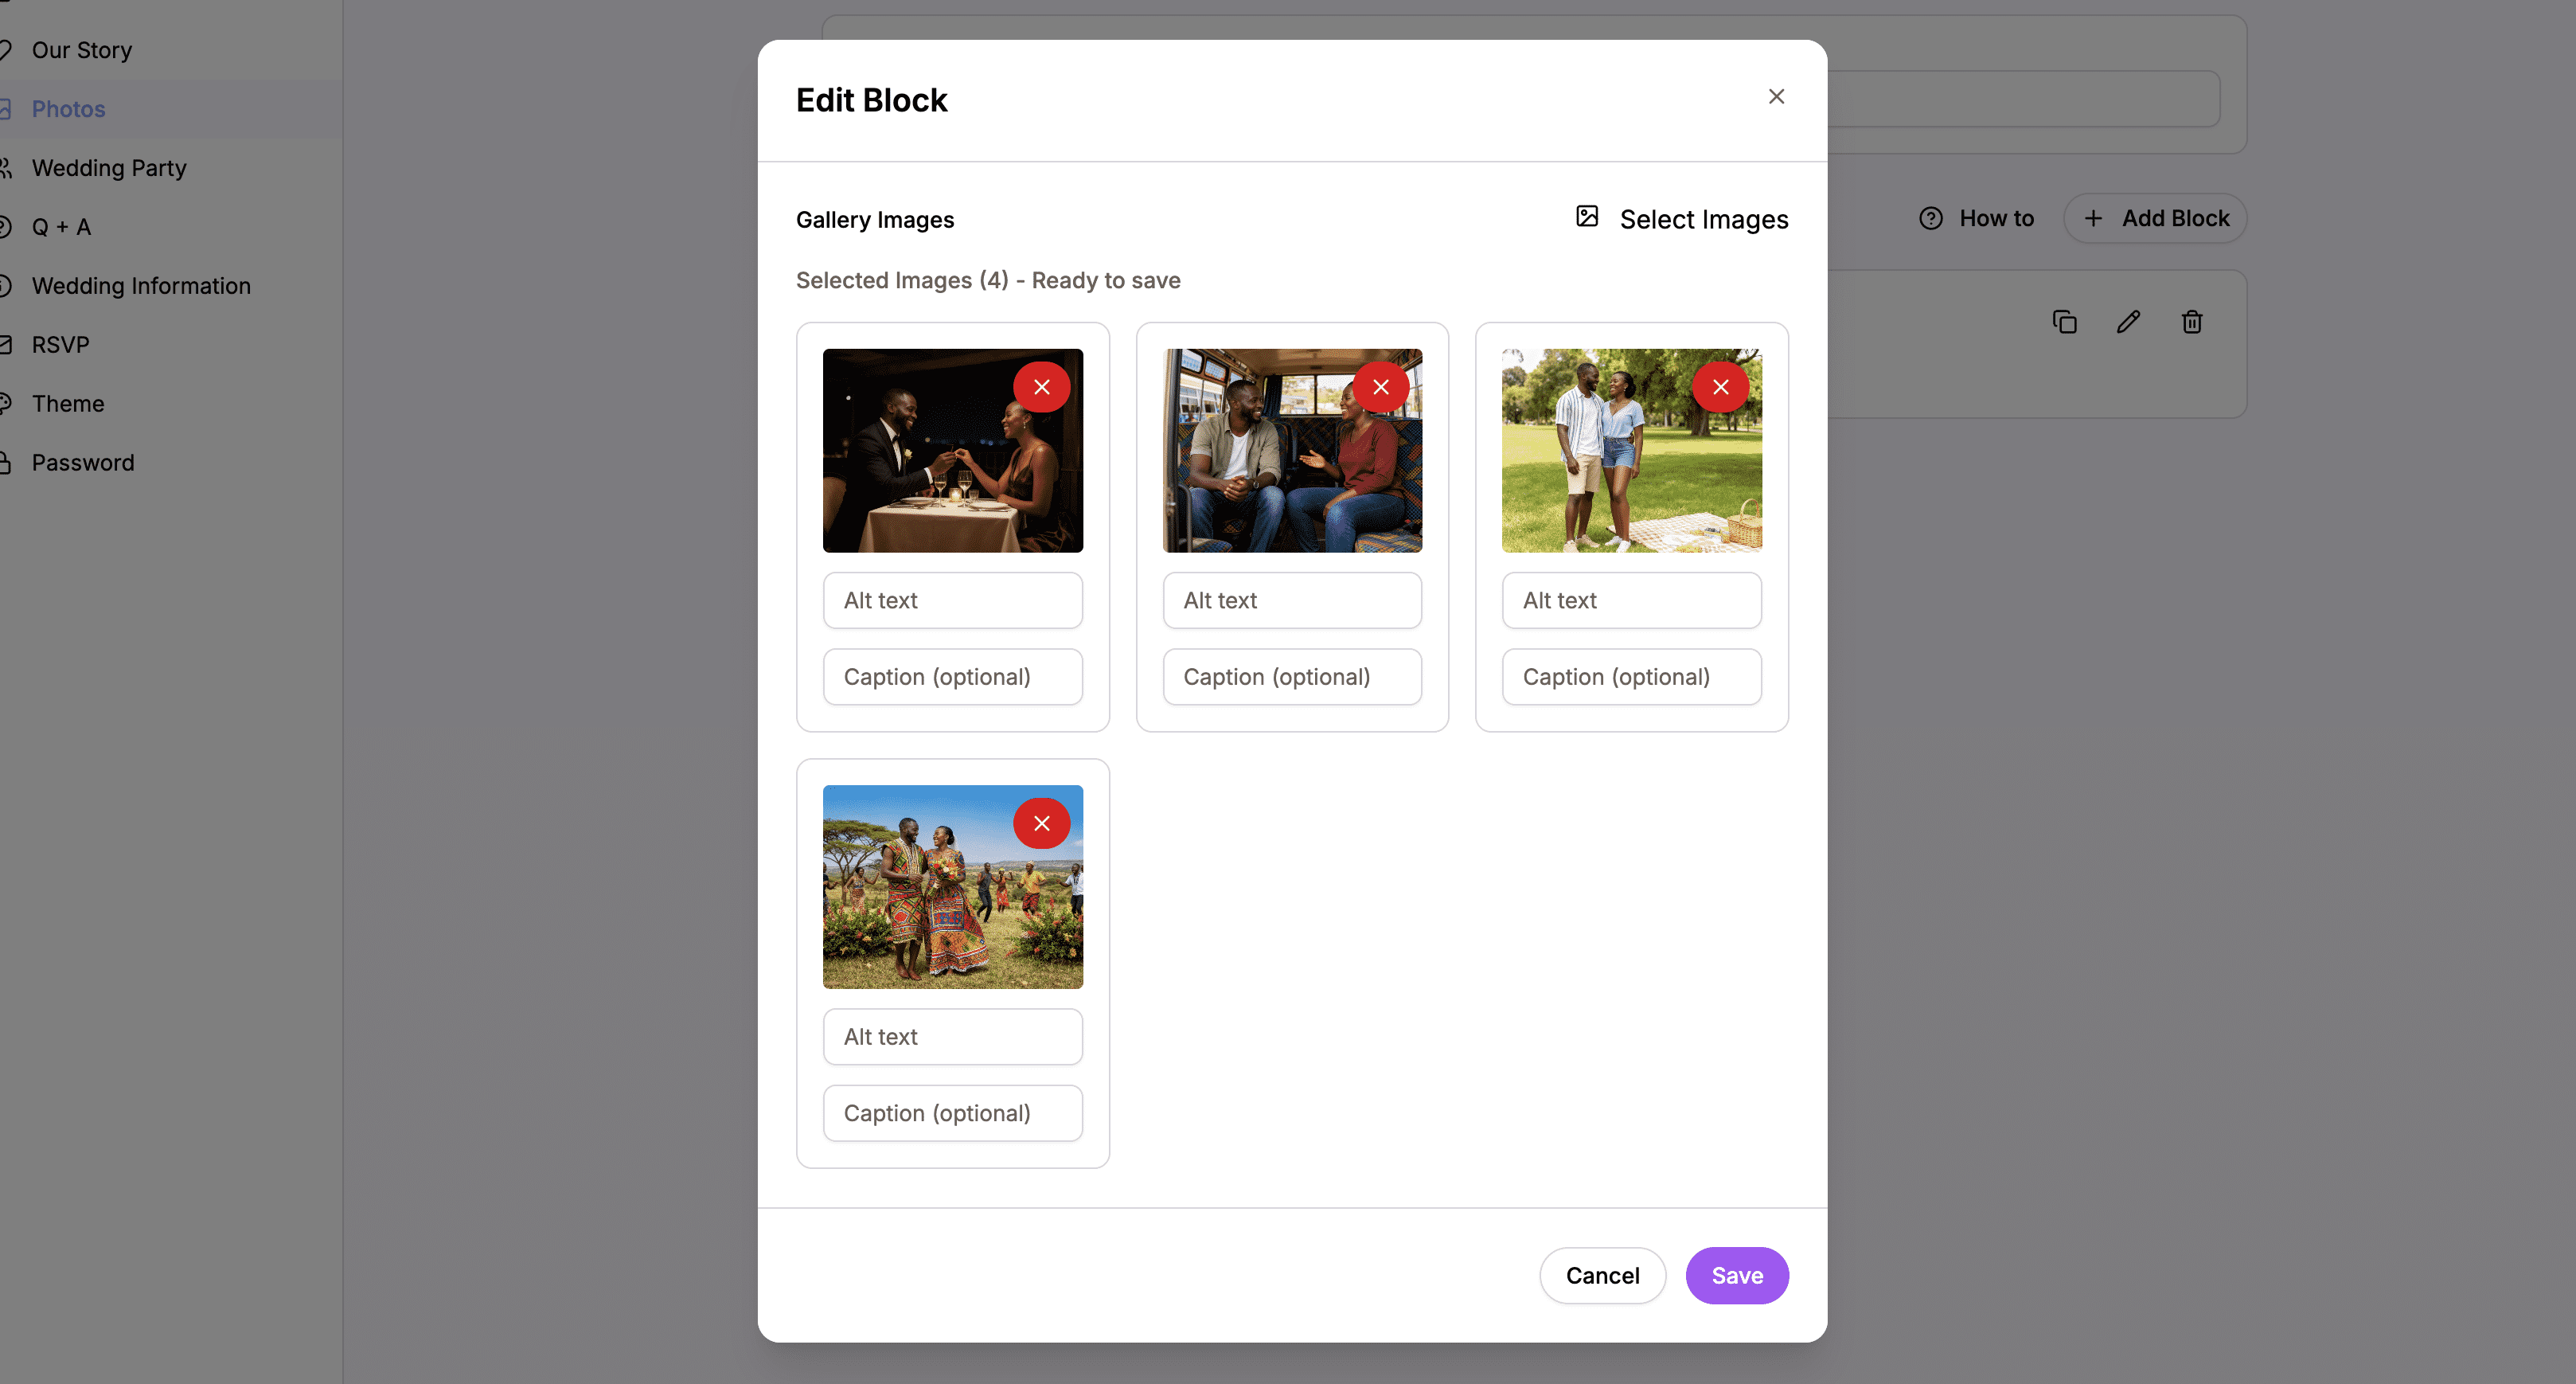Navigate to the Wedding Party section

[109, 167]
